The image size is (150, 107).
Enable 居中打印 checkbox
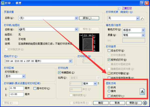tap(35, 88)
